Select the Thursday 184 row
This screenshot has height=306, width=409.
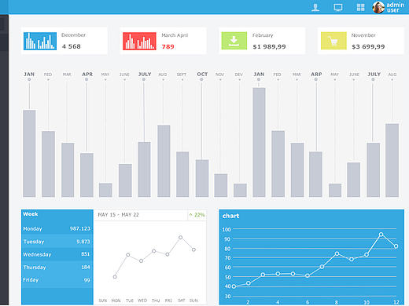click(57, 267)
